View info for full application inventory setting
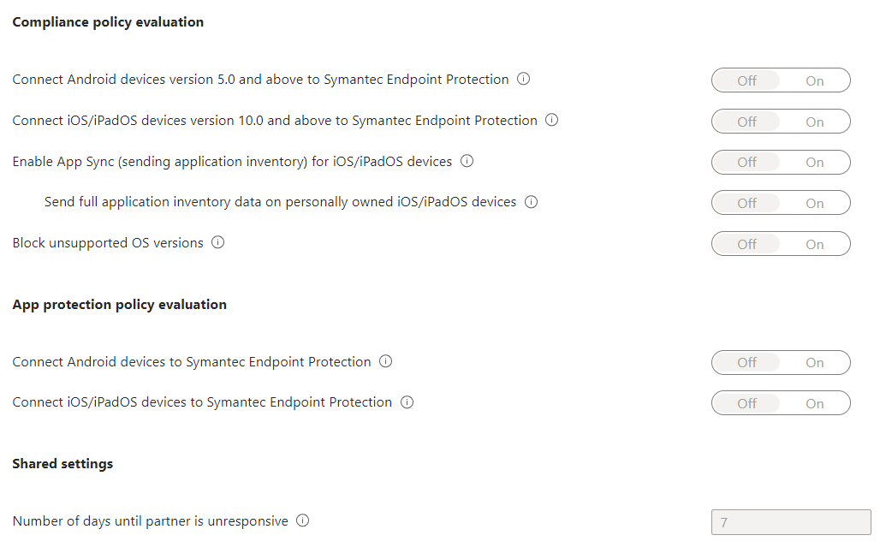Viewport: 886px width, 553px height. tap(531, 201)
